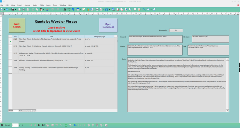Screen dimensions: 240x128
Task: Run spelling check from toolbar
Action: pyautogui.click(x=69, y=9)
